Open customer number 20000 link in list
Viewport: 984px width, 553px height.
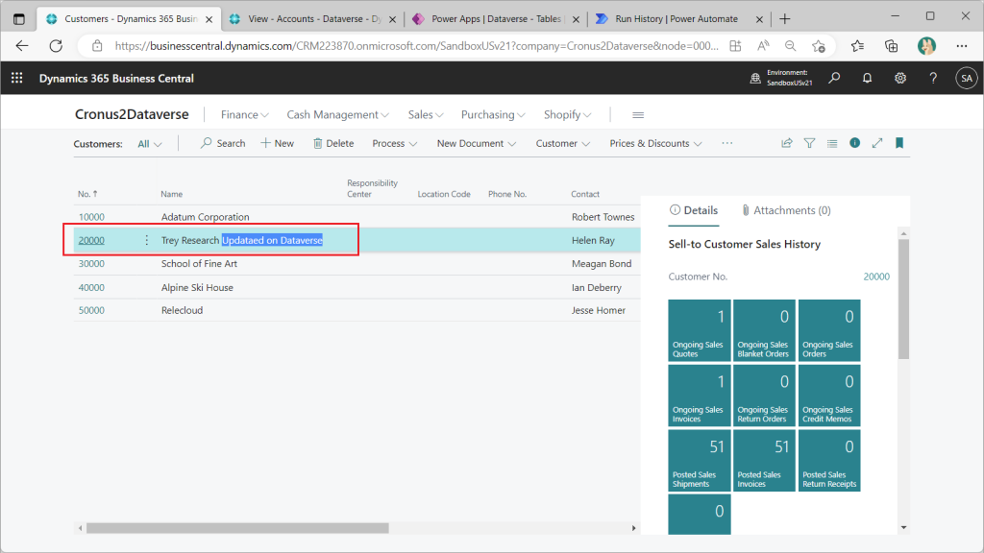[x=91, y=240]
